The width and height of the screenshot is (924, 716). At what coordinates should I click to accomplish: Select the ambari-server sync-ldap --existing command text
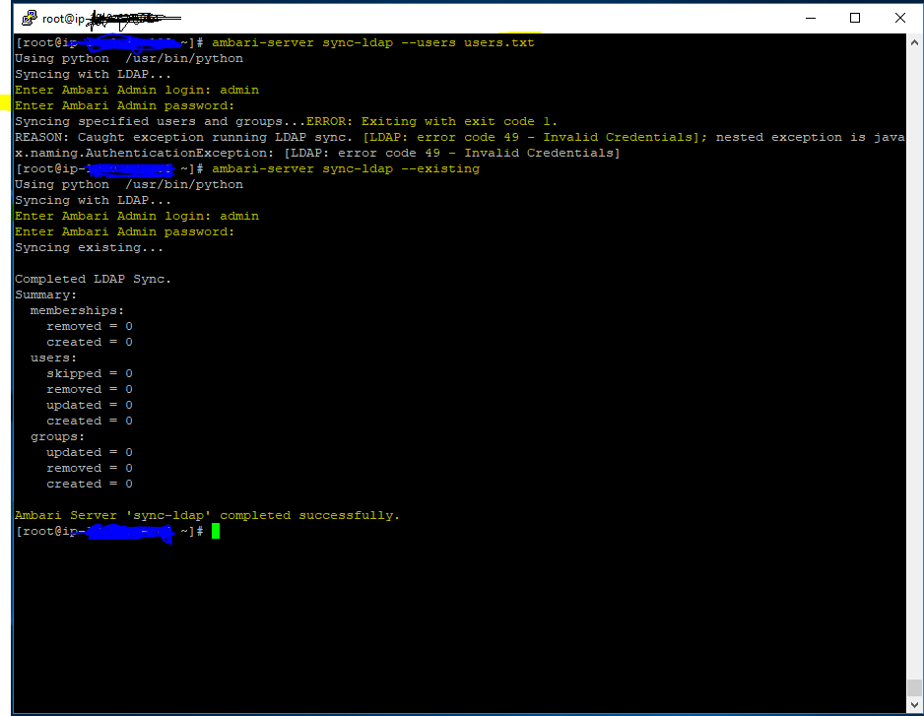click(x=348, y=167)
